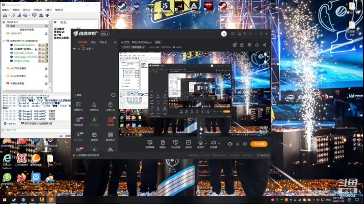Click the notification bell icon
The image size is (364, 204).
257,45
